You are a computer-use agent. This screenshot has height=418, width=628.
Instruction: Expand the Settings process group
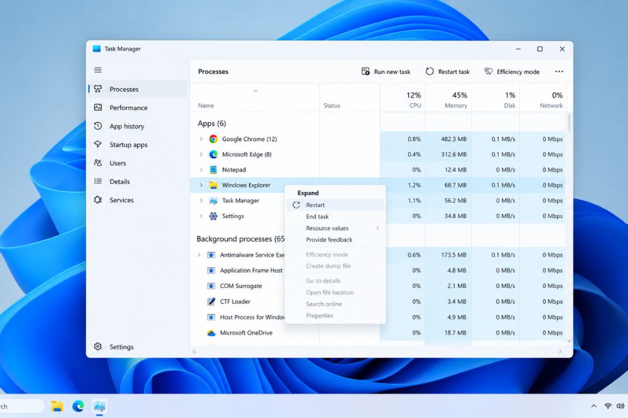point(201,216)
